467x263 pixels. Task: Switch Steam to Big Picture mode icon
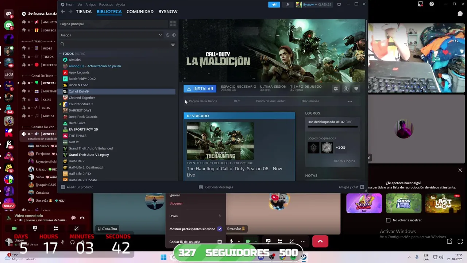click(339, 4)
